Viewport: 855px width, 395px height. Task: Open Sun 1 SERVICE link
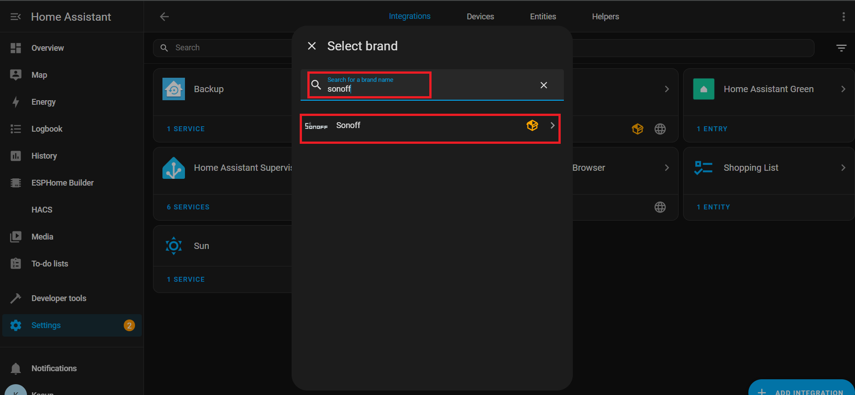click(x=186, y=280)
